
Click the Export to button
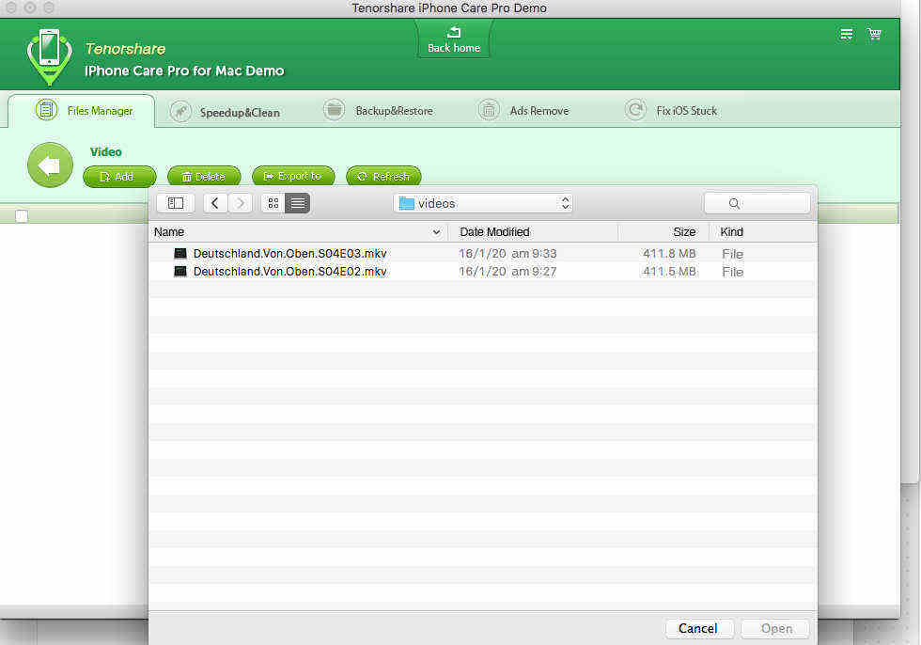pyautogui.click(x=293, y=176)
